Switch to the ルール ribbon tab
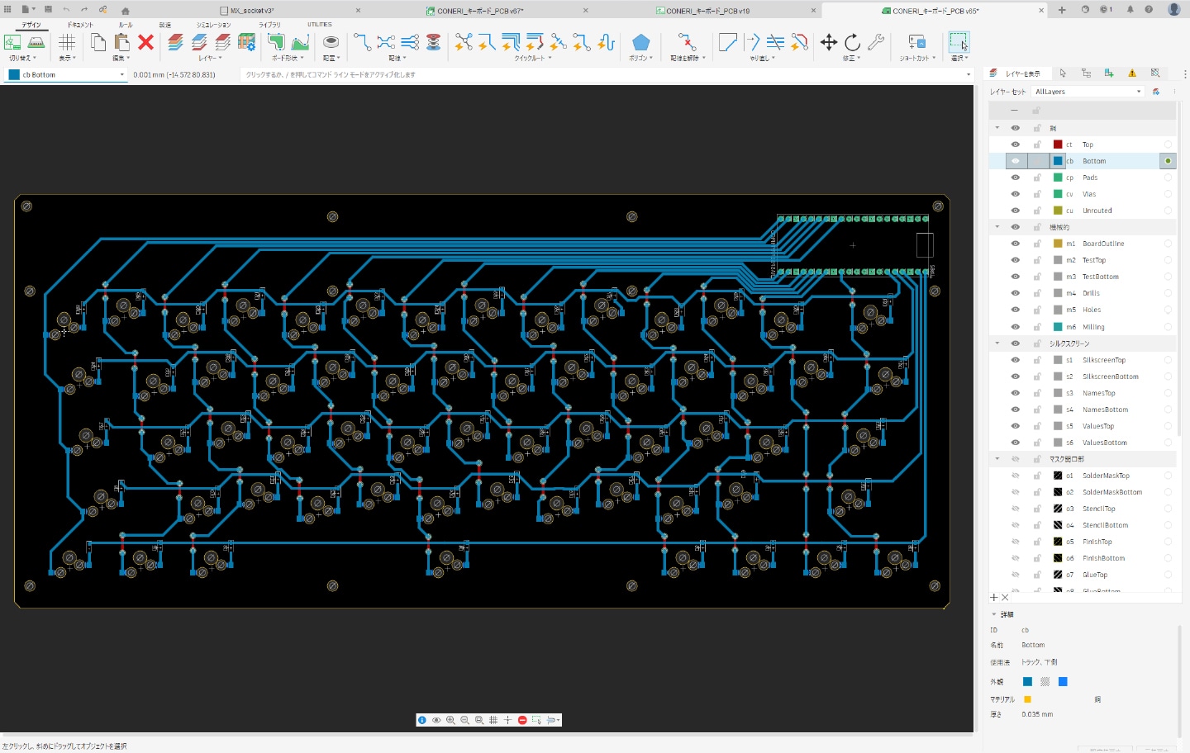The width and height of the screenshot is (1190, 753). click(126, 25)
